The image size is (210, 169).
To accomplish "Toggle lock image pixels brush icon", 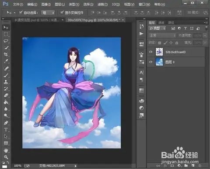I will pos(165,43).
